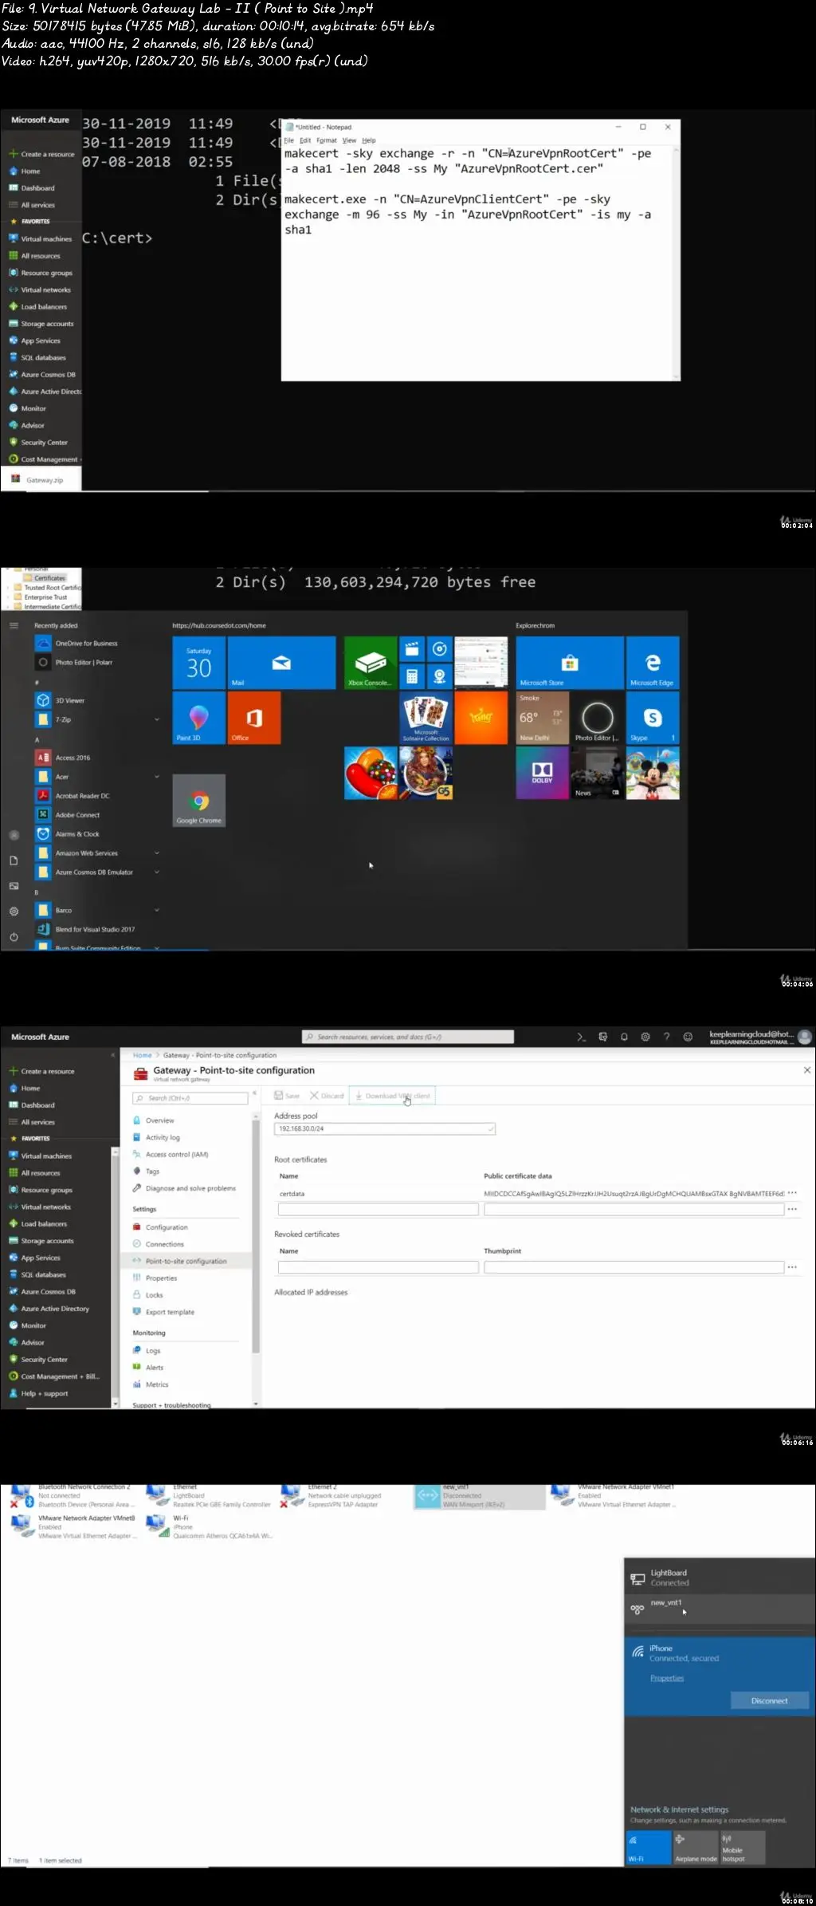
Task: Open Cloud Shell from the Azure header
Action: (581, 1037)
